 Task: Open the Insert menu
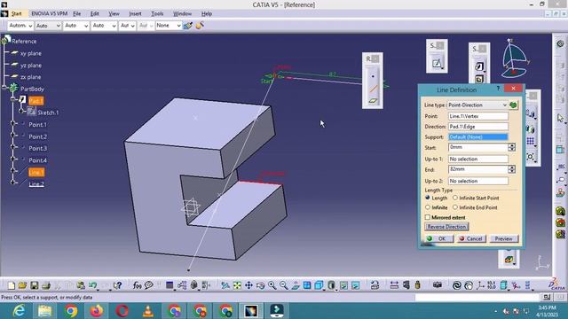pos(135,14)
